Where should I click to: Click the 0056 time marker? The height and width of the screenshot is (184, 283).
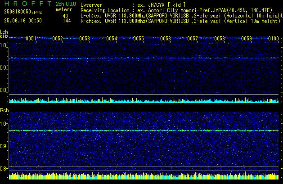coord(166,39)
